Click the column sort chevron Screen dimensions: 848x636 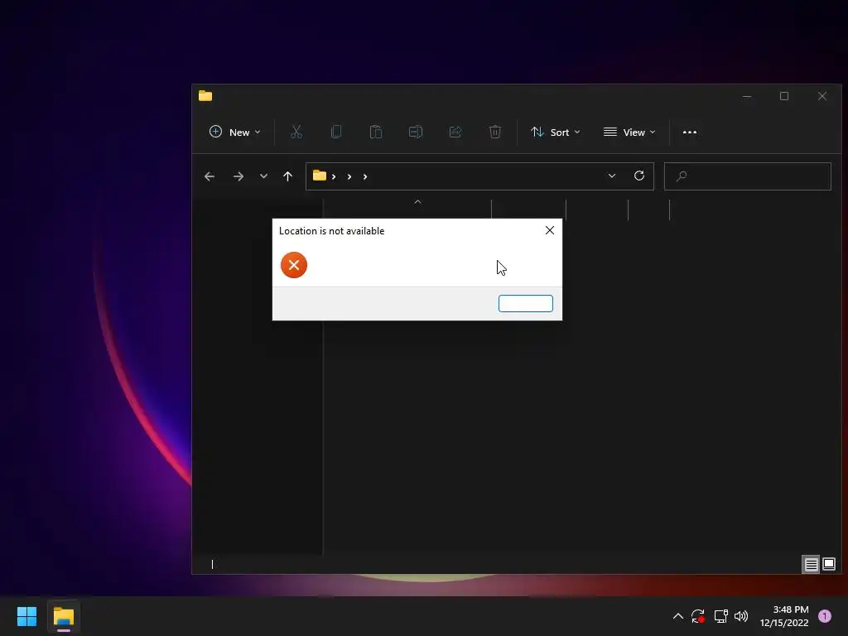click(x=417, y=202)
